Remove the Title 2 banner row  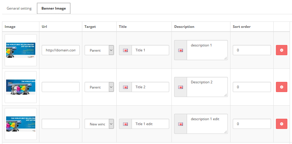pyautogui.click(x=281, y=87)
